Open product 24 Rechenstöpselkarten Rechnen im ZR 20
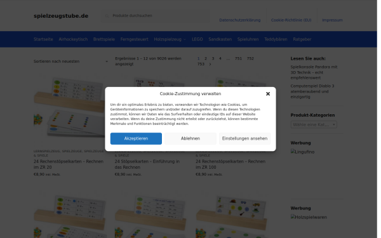Viewport: 381px width, 238px height. coord(69,164)
